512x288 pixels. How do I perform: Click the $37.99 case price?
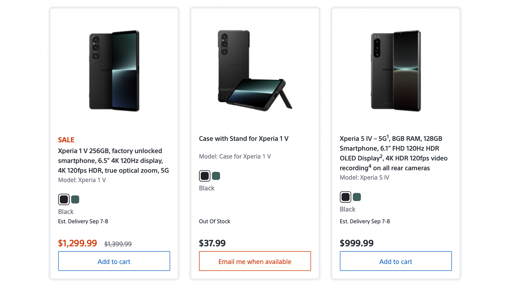(212, 243)
